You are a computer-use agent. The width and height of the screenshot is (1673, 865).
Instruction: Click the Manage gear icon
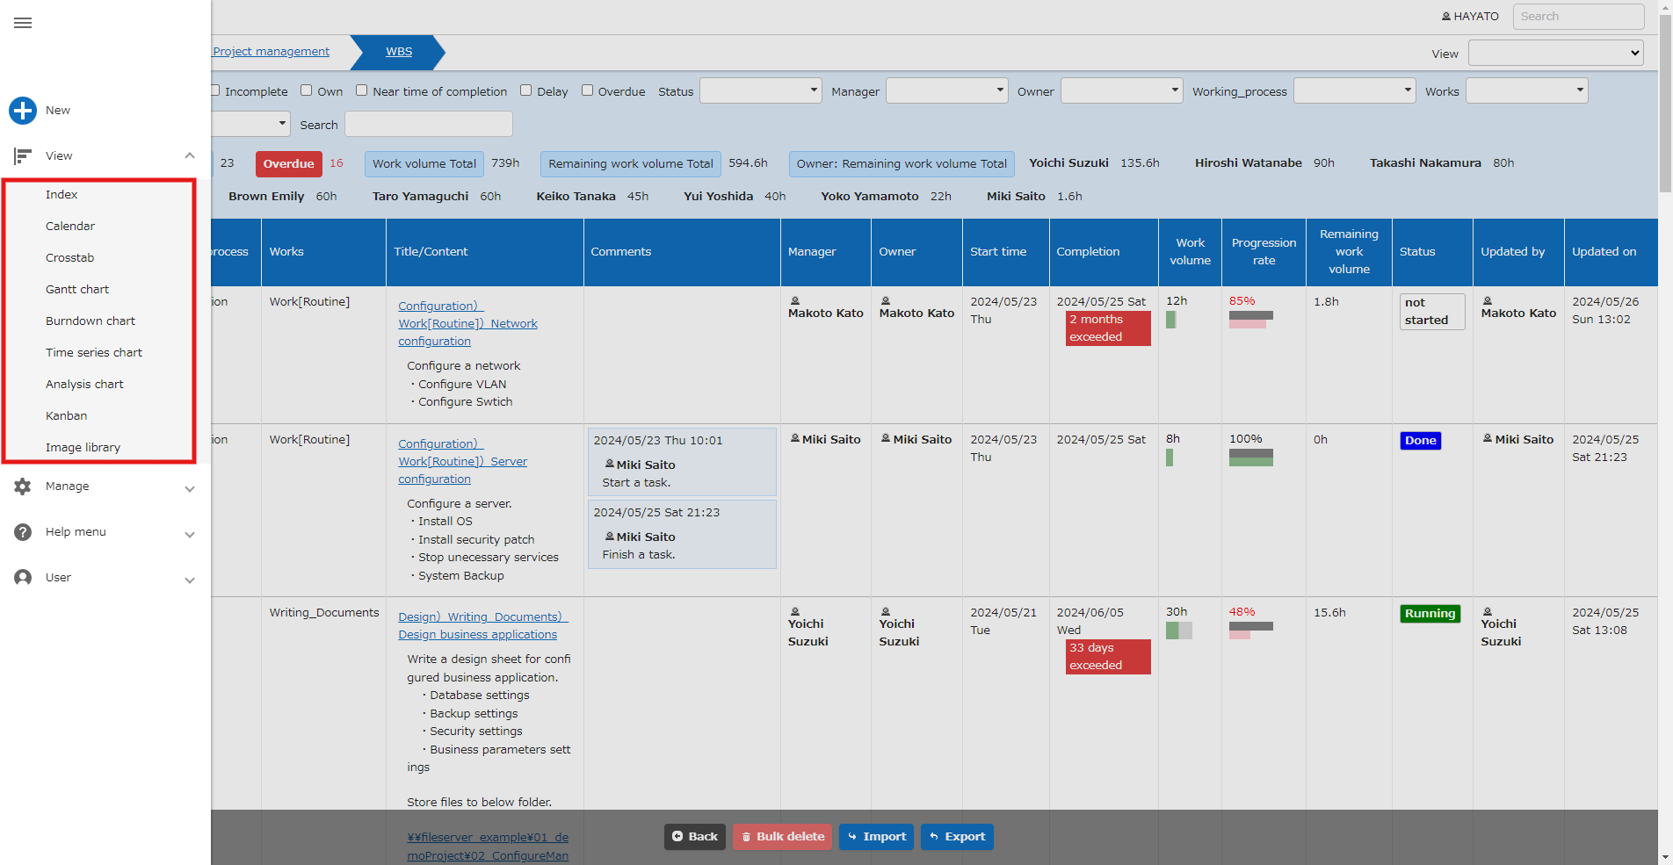(x=23, y=487)
